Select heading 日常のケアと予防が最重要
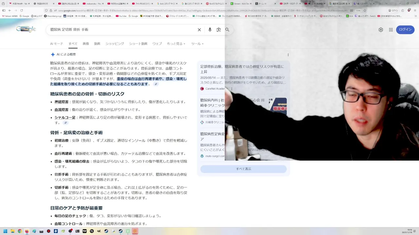 [76, 208]
